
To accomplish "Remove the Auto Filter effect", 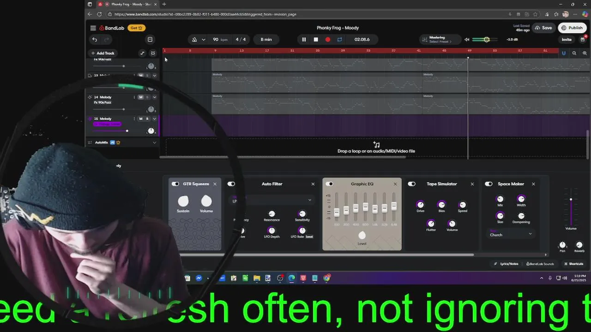I will (x=313, y=184).
